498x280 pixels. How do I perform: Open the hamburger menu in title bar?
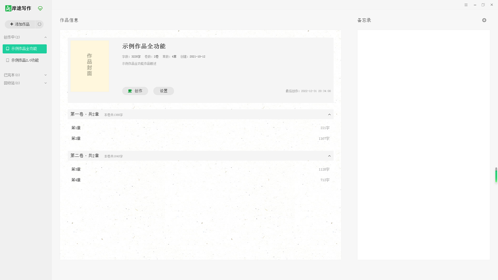tap(466, 5)
